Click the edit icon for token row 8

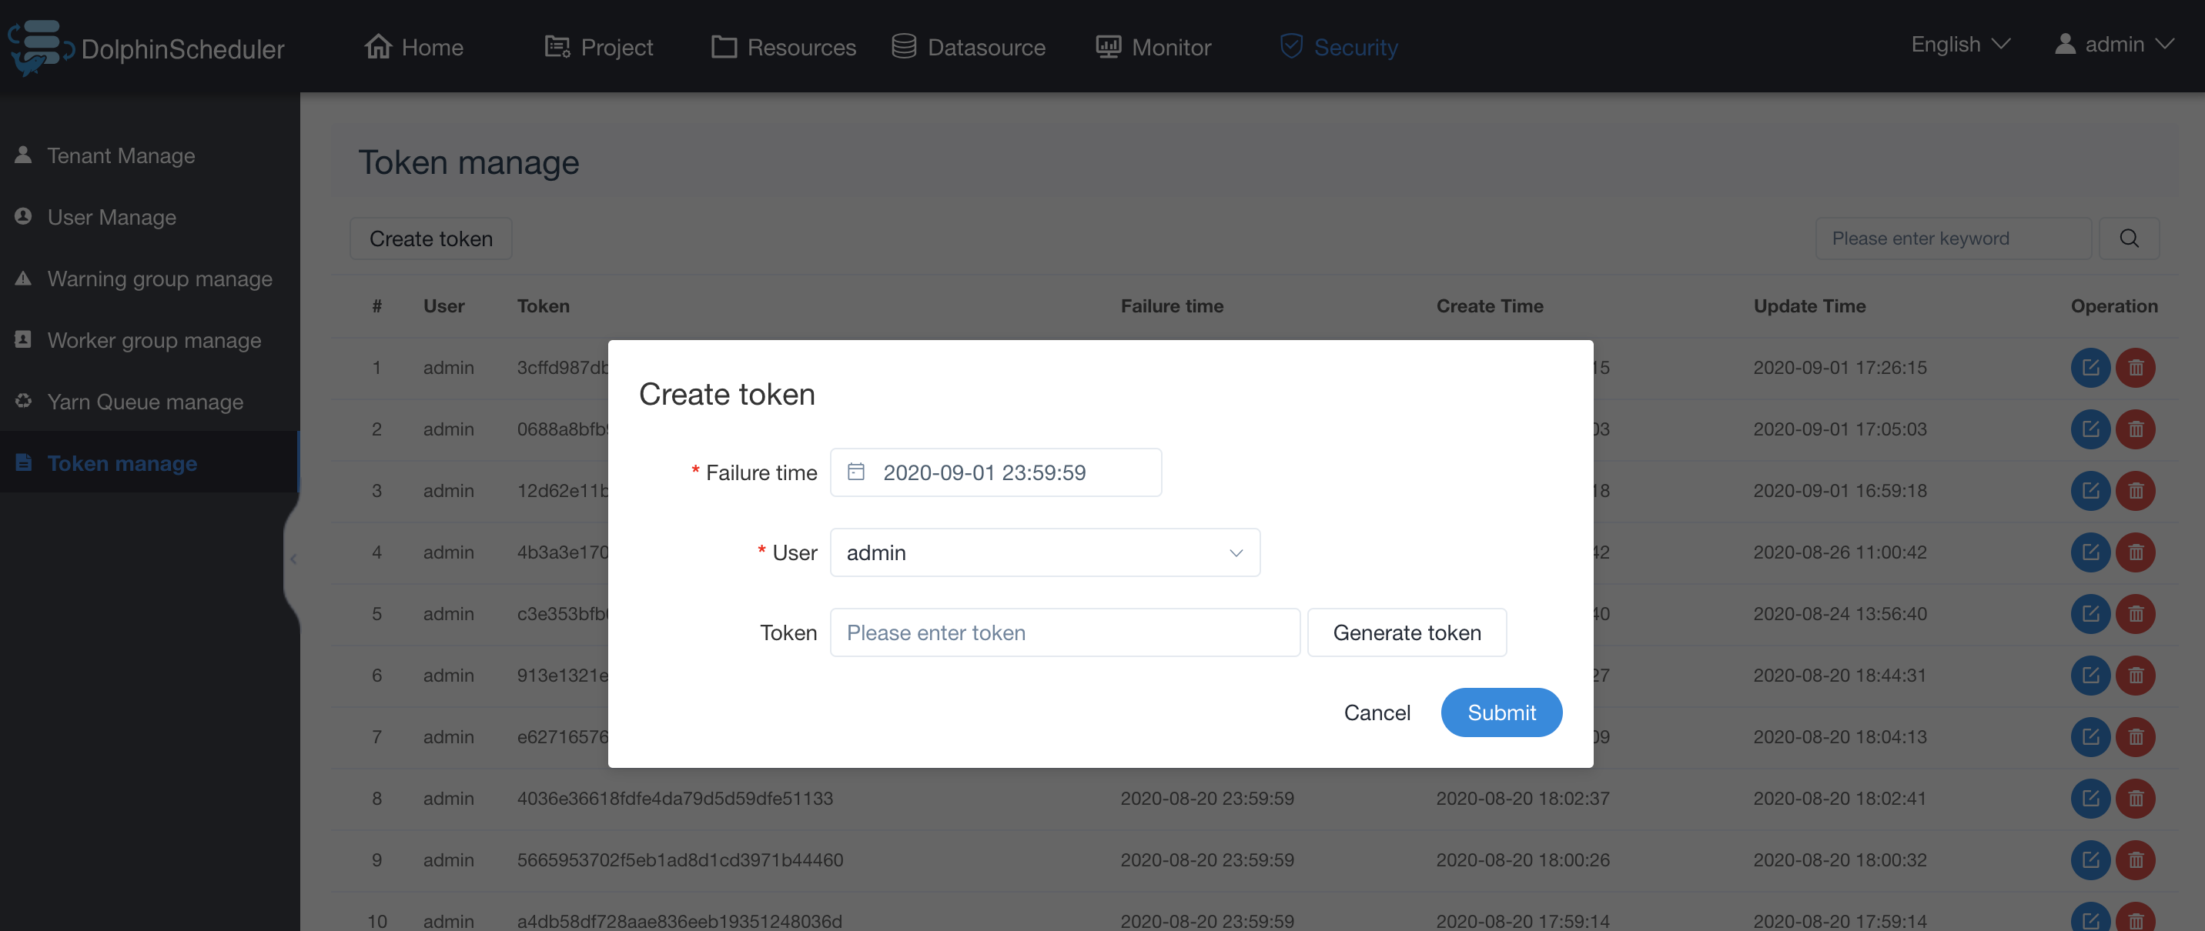(x=2090, y=798)
